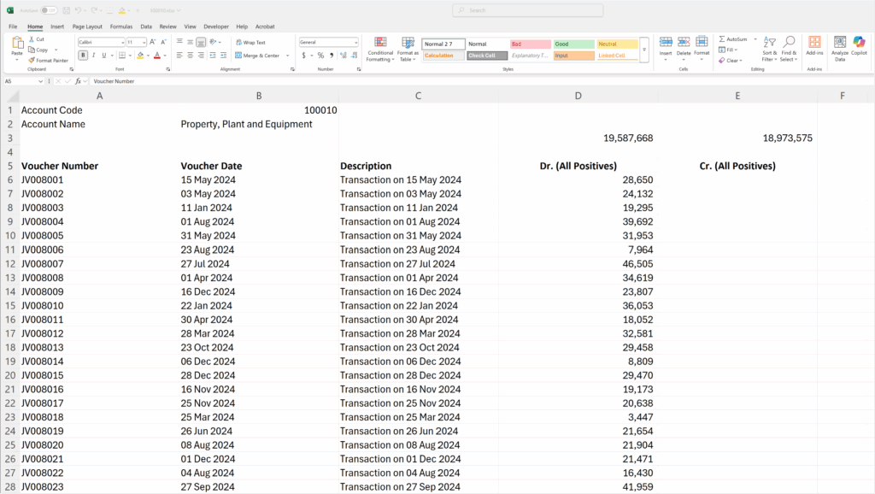The width and height of the screenshot is (875, 494).
Task: Open the Formulas ribbon tab
Action: tap(120, 26)
